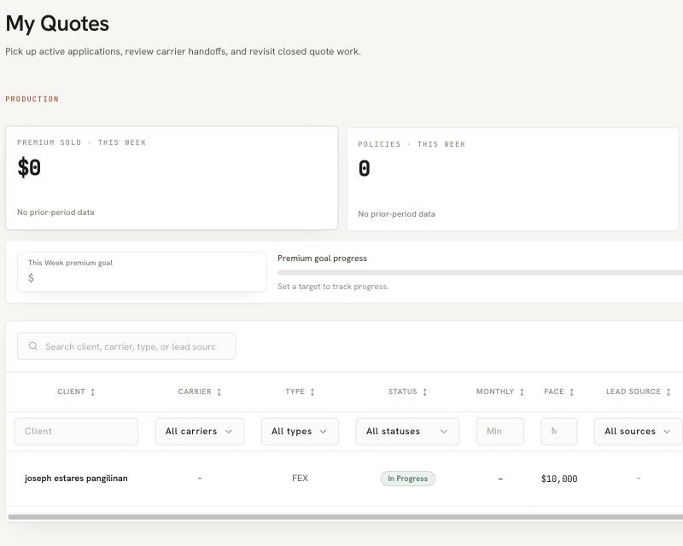Screen dimensions: 683x546
Task: Click the FEX type cell
Action: click(301, 478)
